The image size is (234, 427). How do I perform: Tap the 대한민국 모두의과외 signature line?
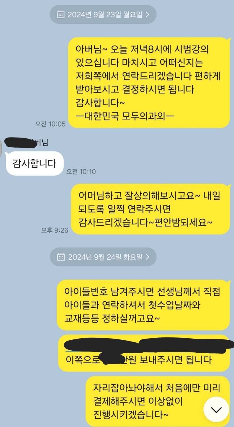[126, 116]
